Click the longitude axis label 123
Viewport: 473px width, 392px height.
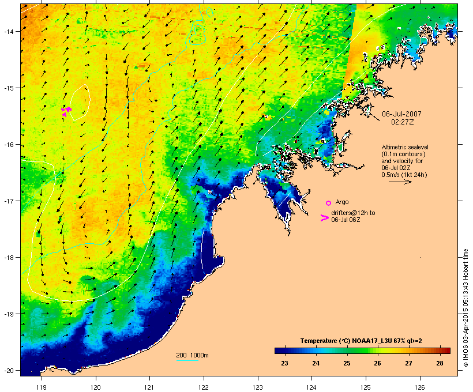tap(258, 387)
